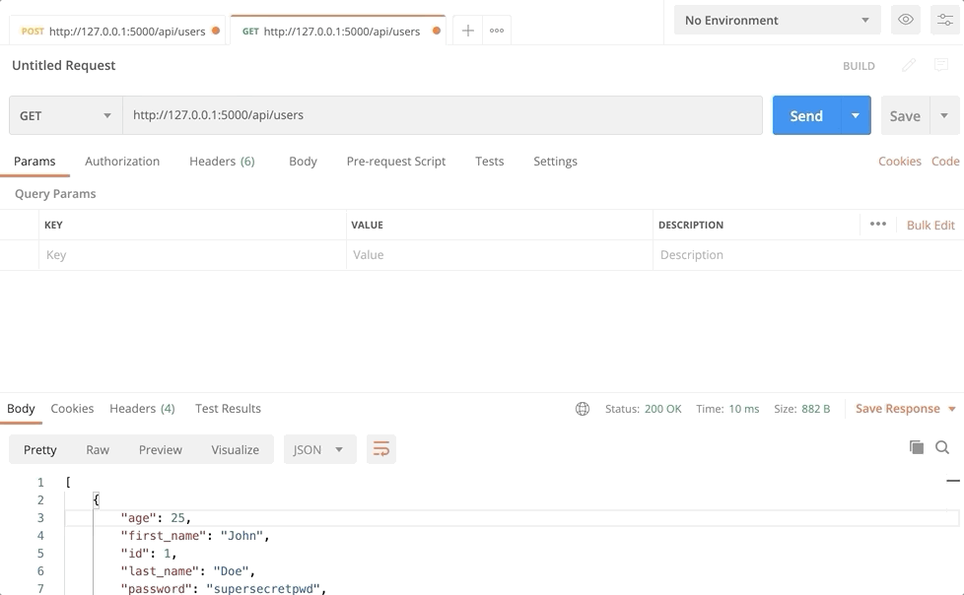Open the tab options ellipsis menu
This screenshot has width=964, height=595.
click(x=497, y=31)
